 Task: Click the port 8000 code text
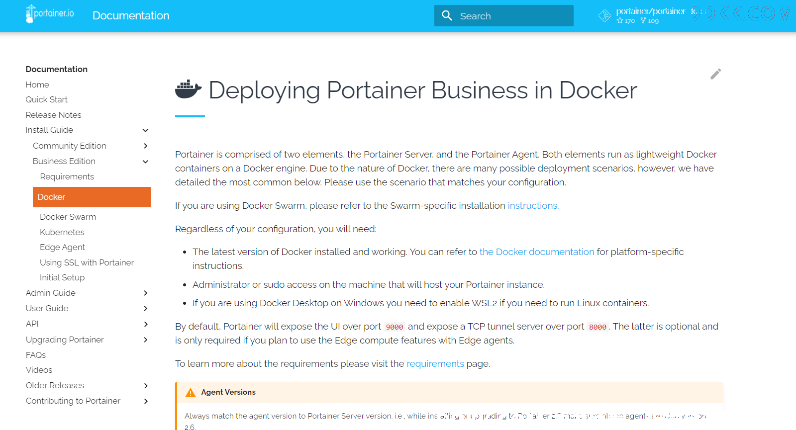(x=597, y=327)
